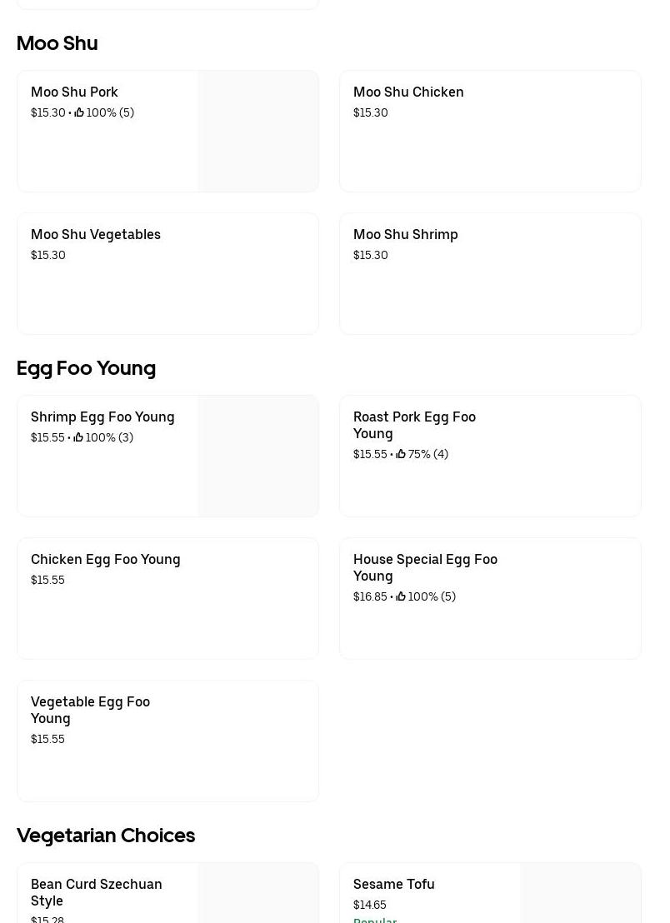The width and height of the screenshot is (670, 923).
Task: Open Bean Curd Szechuan Style item
Action: tap(97, 892)
